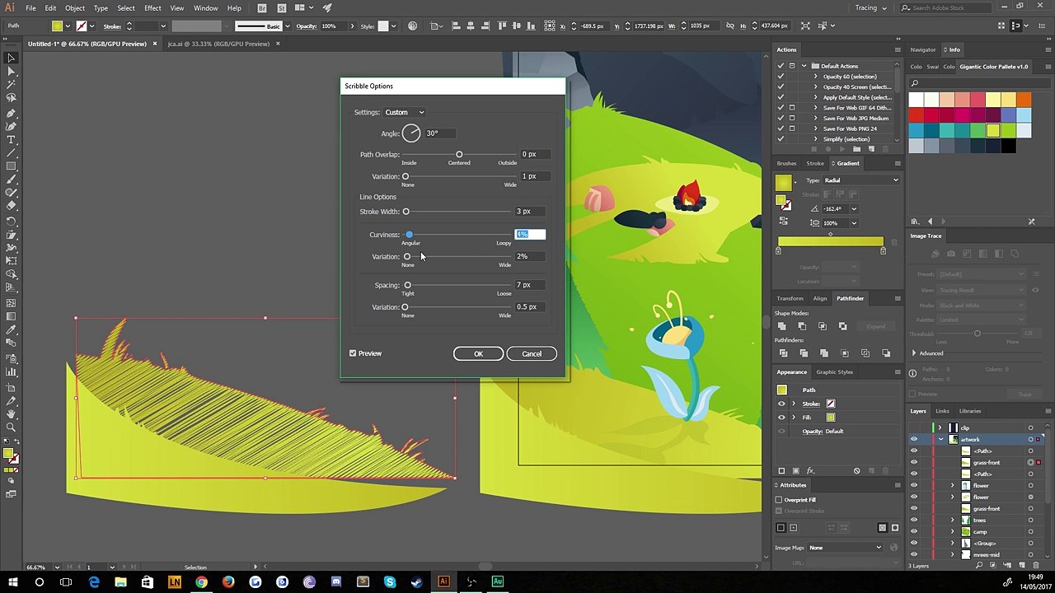Open the Image Map dropdown in Attributes
The width and height of the screenshot is (1055, 593).
[x=846, y=548]
